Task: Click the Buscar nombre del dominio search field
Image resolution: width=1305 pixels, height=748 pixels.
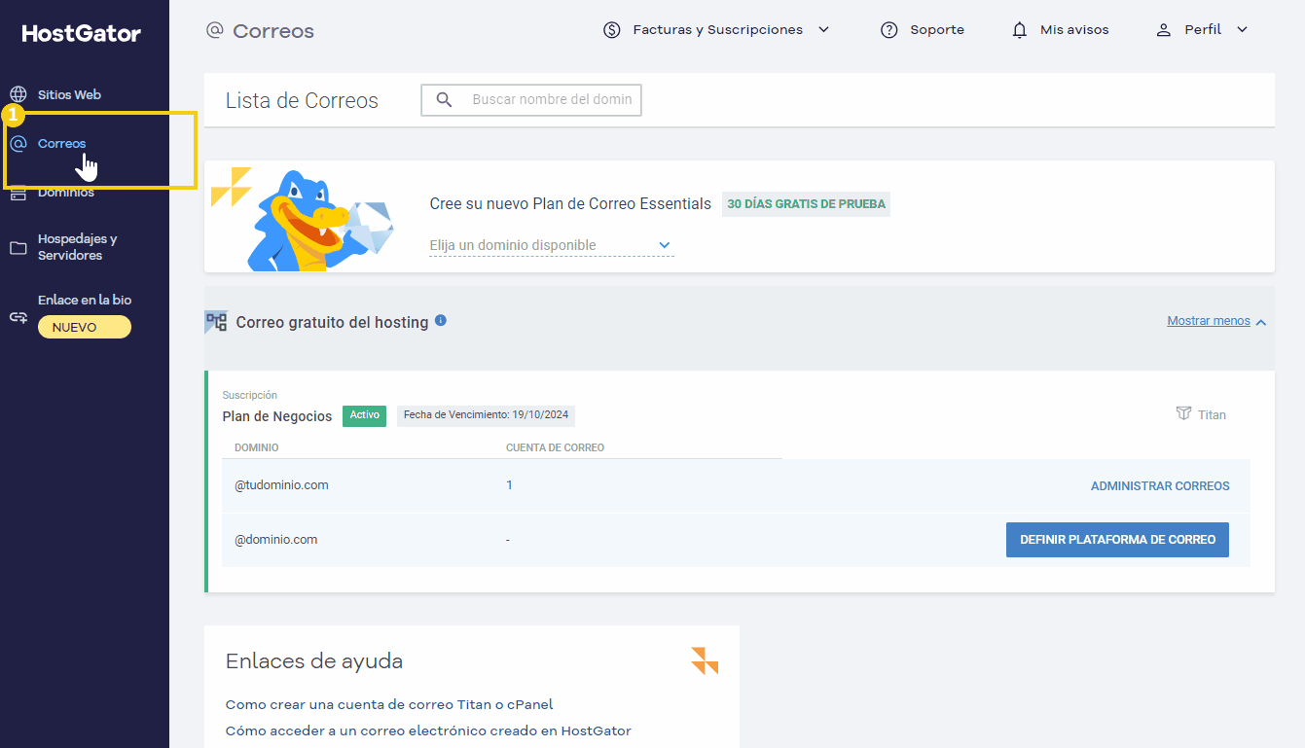Action: point(531,99)
